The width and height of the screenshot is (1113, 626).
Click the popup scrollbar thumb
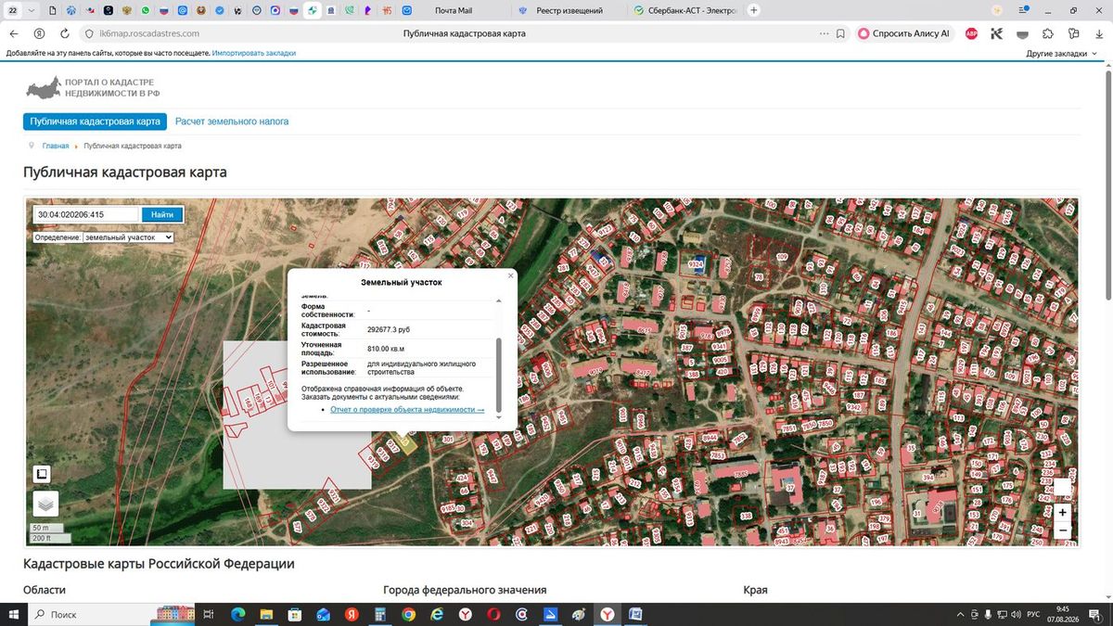[499, 375]
